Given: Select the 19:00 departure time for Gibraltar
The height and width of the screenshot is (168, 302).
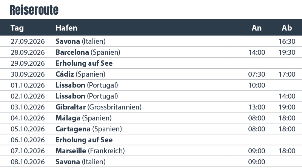Looking at the screenshot, I should [287, 107].
